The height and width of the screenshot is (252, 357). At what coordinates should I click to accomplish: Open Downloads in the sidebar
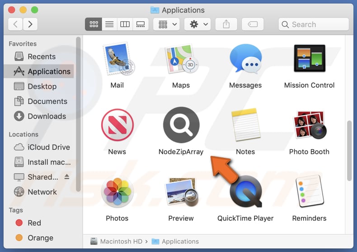coord(39,116)
